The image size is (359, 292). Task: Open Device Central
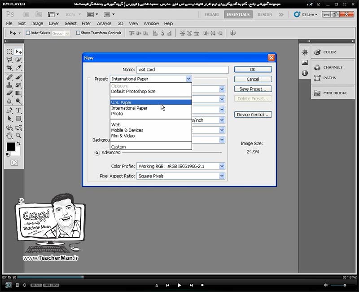click(x=253, y=115)
